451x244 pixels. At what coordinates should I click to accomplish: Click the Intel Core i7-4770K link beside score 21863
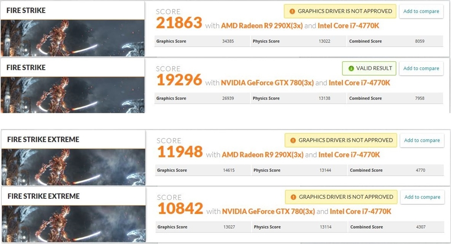coord(348,26)
